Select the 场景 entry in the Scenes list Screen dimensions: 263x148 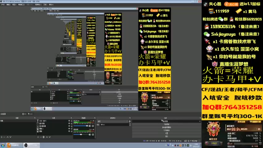[18, 121]
